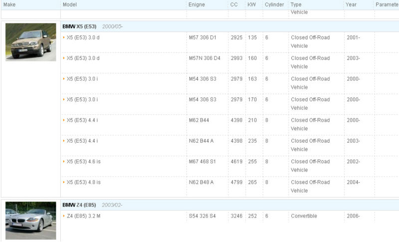Open the X5 (E53) 4.4 i link with 210 KW
This screenshot has width=399, height=242.
[82, 120]
